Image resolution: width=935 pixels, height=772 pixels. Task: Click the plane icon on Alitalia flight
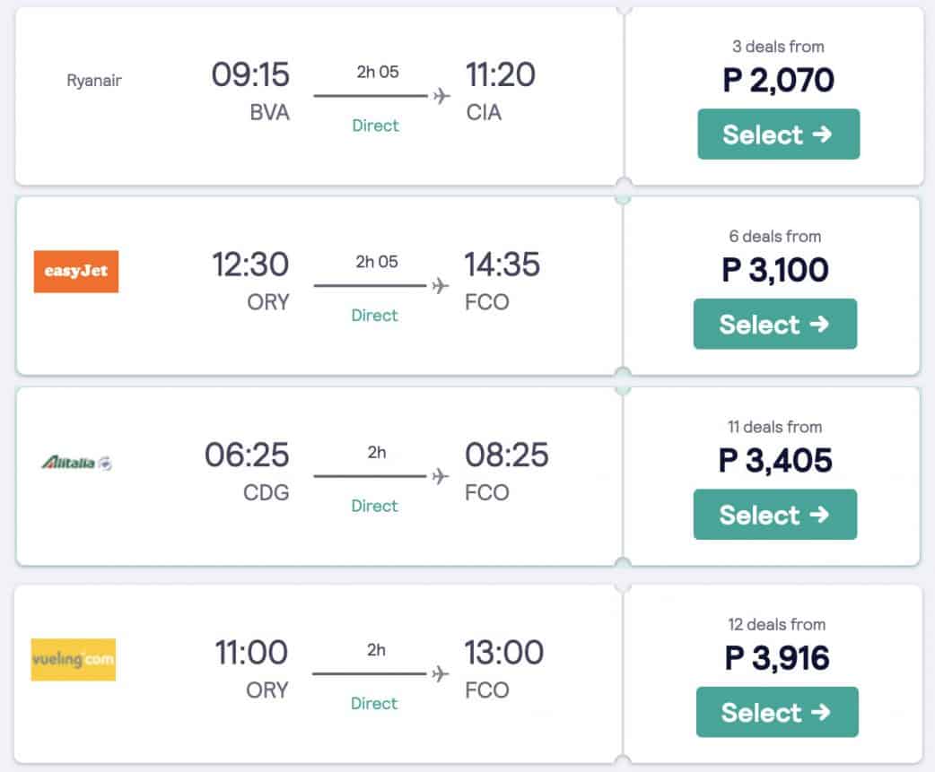pos(440,476)
